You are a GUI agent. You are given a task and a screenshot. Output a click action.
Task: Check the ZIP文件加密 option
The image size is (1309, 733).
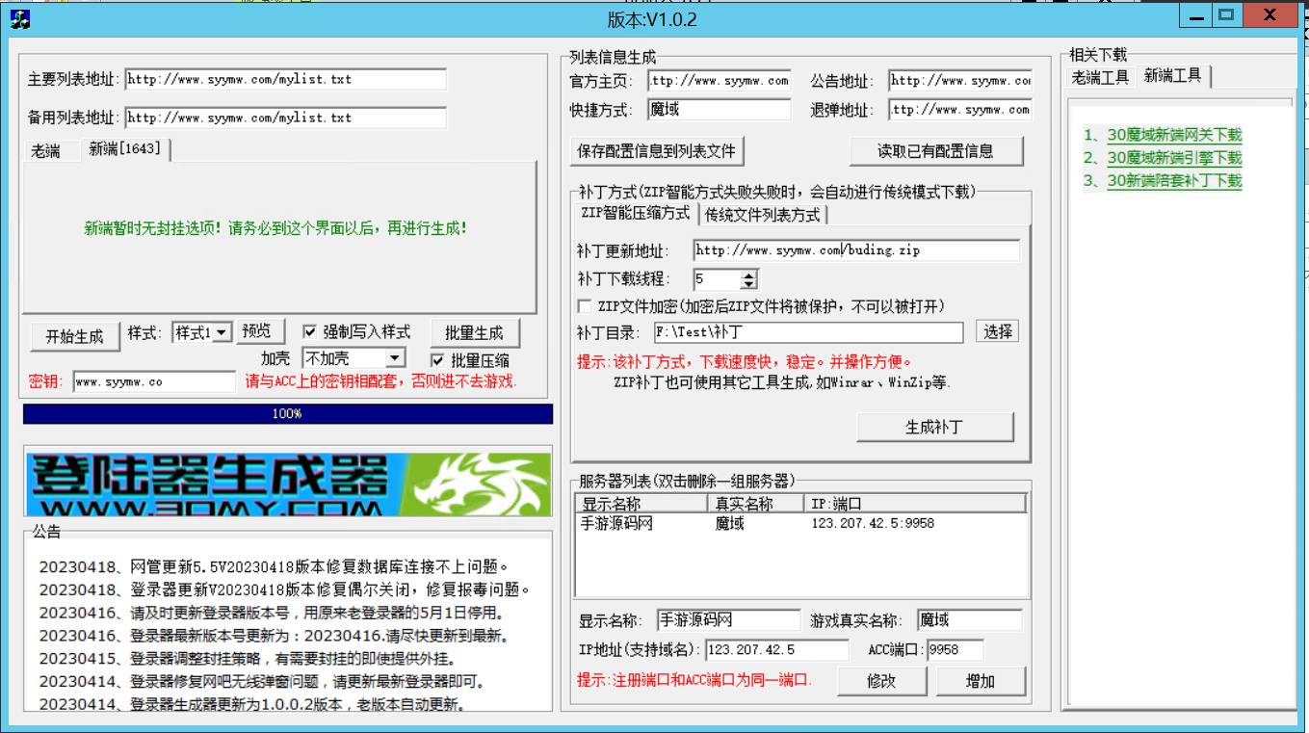point(585,306)
